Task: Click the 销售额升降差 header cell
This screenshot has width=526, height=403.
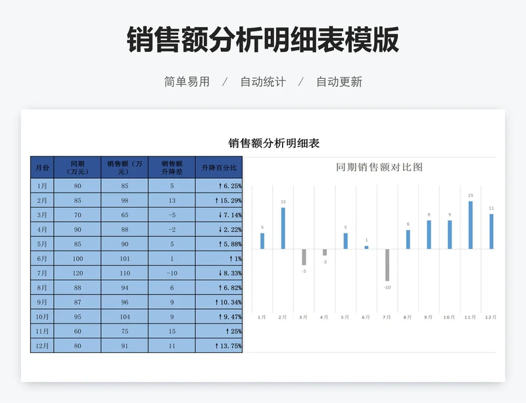Action: (x=172, y=168)
